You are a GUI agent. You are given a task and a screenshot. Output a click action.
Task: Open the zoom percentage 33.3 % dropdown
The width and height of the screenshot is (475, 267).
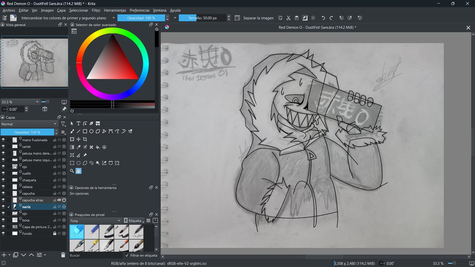click(x=21, y=102)
